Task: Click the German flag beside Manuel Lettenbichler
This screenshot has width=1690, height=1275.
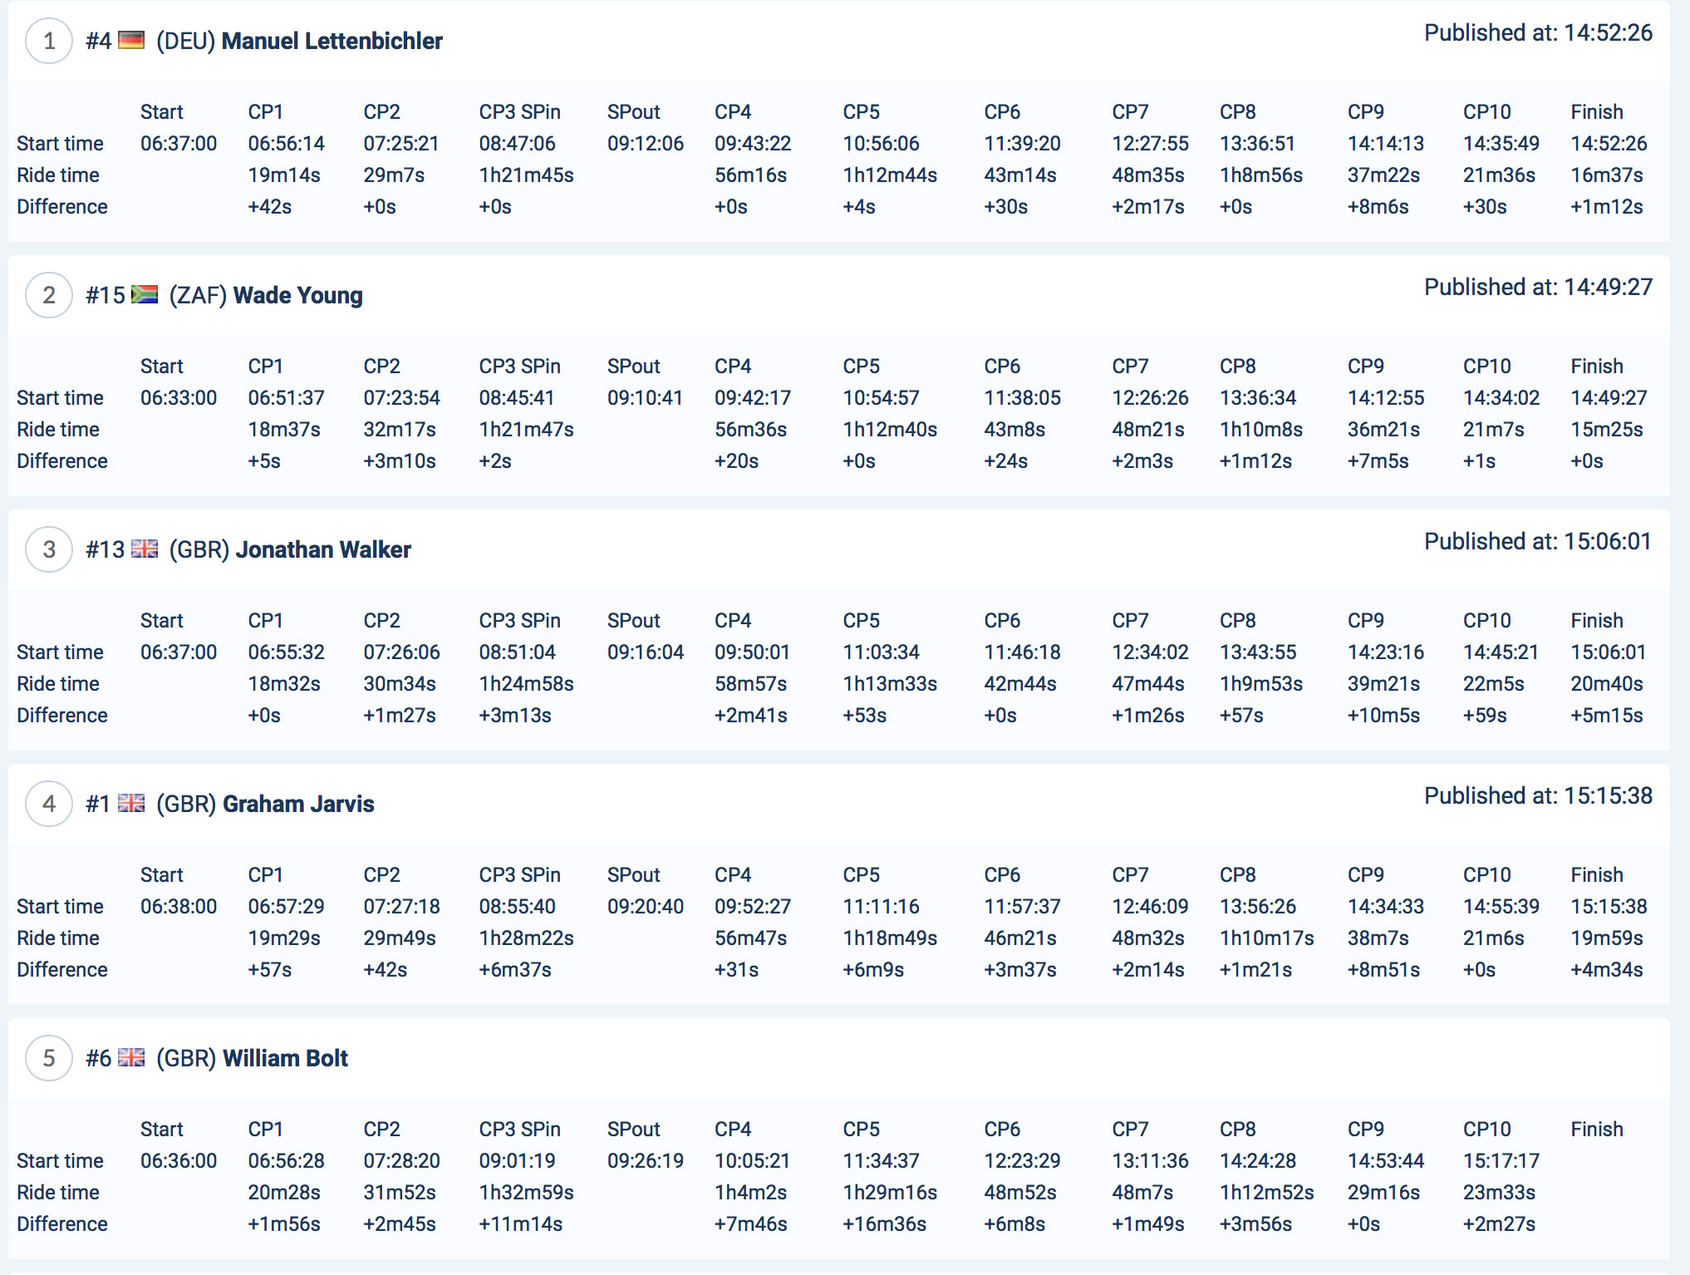Action: pyautogui.click(x=131, y=41)
